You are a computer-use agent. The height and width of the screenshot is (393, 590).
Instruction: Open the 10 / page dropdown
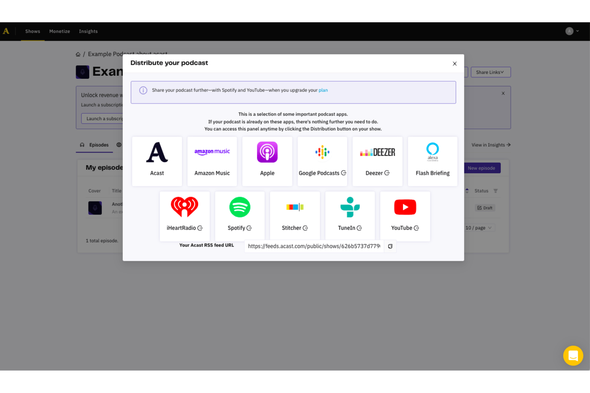(480, 228)
